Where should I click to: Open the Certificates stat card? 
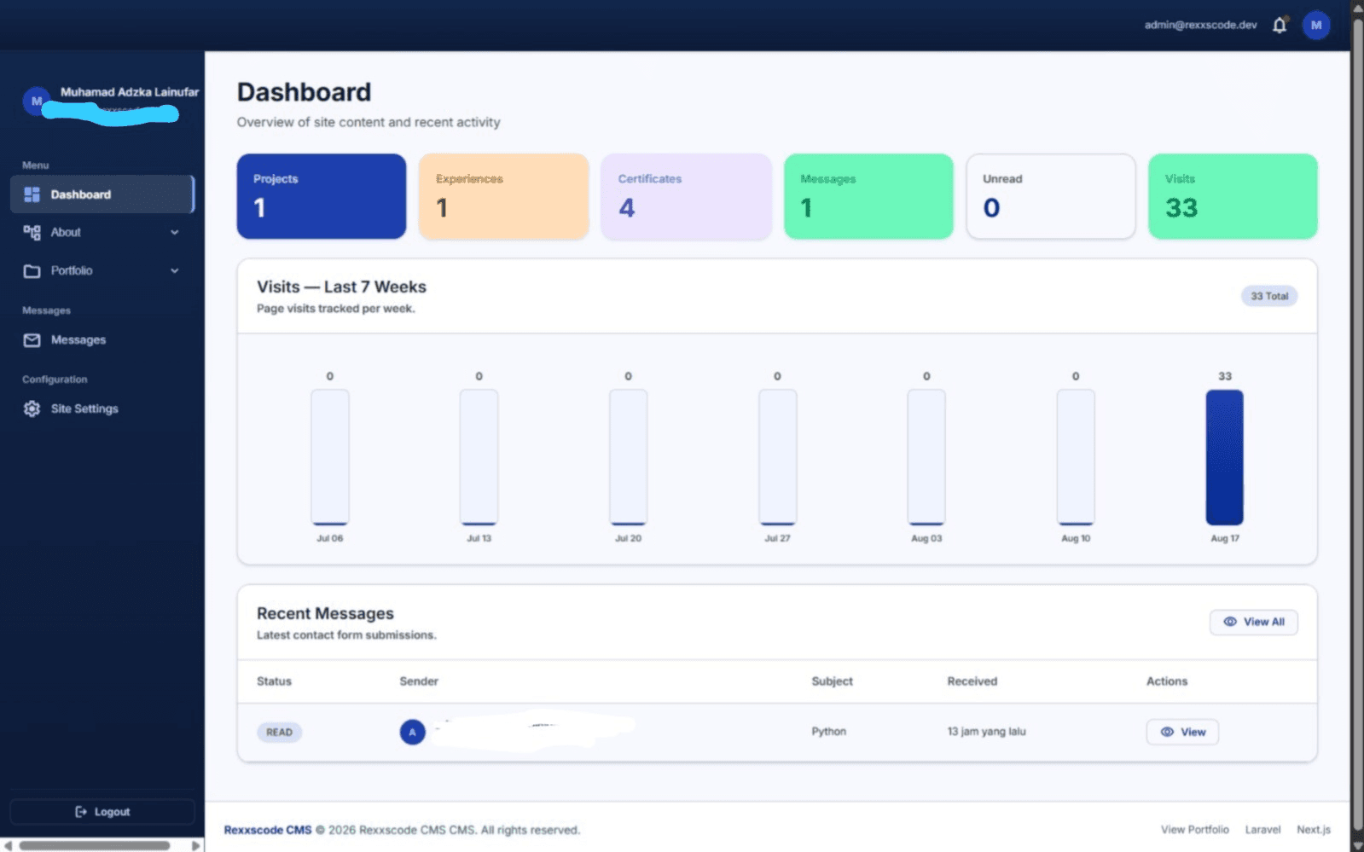coord(686,196)
